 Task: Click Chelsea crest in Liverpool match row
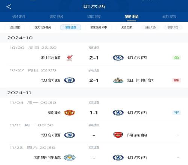point(118,58)
